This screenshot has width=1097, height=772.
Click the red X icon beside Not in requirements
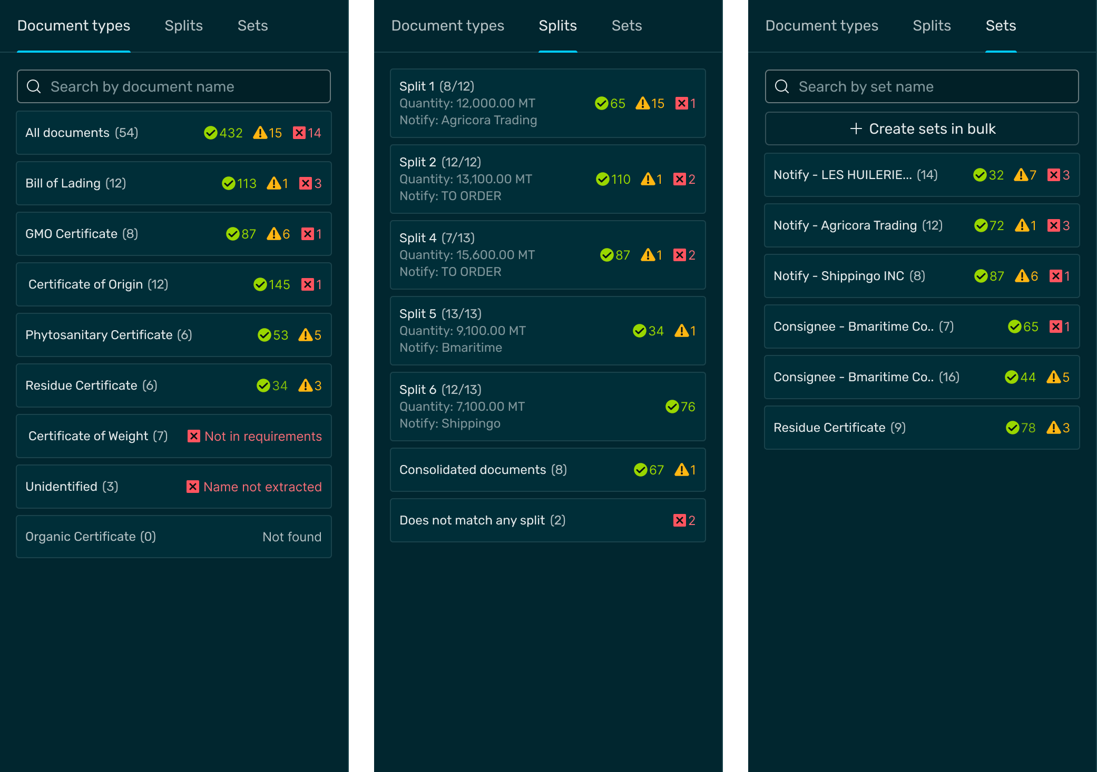[193, 436]
